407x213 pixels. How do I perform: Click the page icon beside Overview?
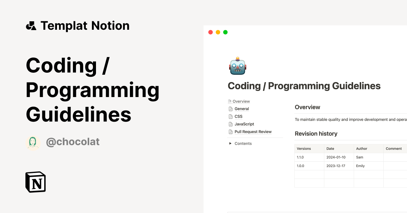(x=230, y=101)
